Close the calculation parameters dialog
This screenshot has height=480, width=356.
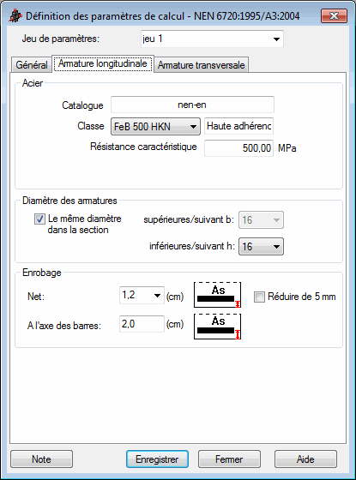(x=334, y=15)
